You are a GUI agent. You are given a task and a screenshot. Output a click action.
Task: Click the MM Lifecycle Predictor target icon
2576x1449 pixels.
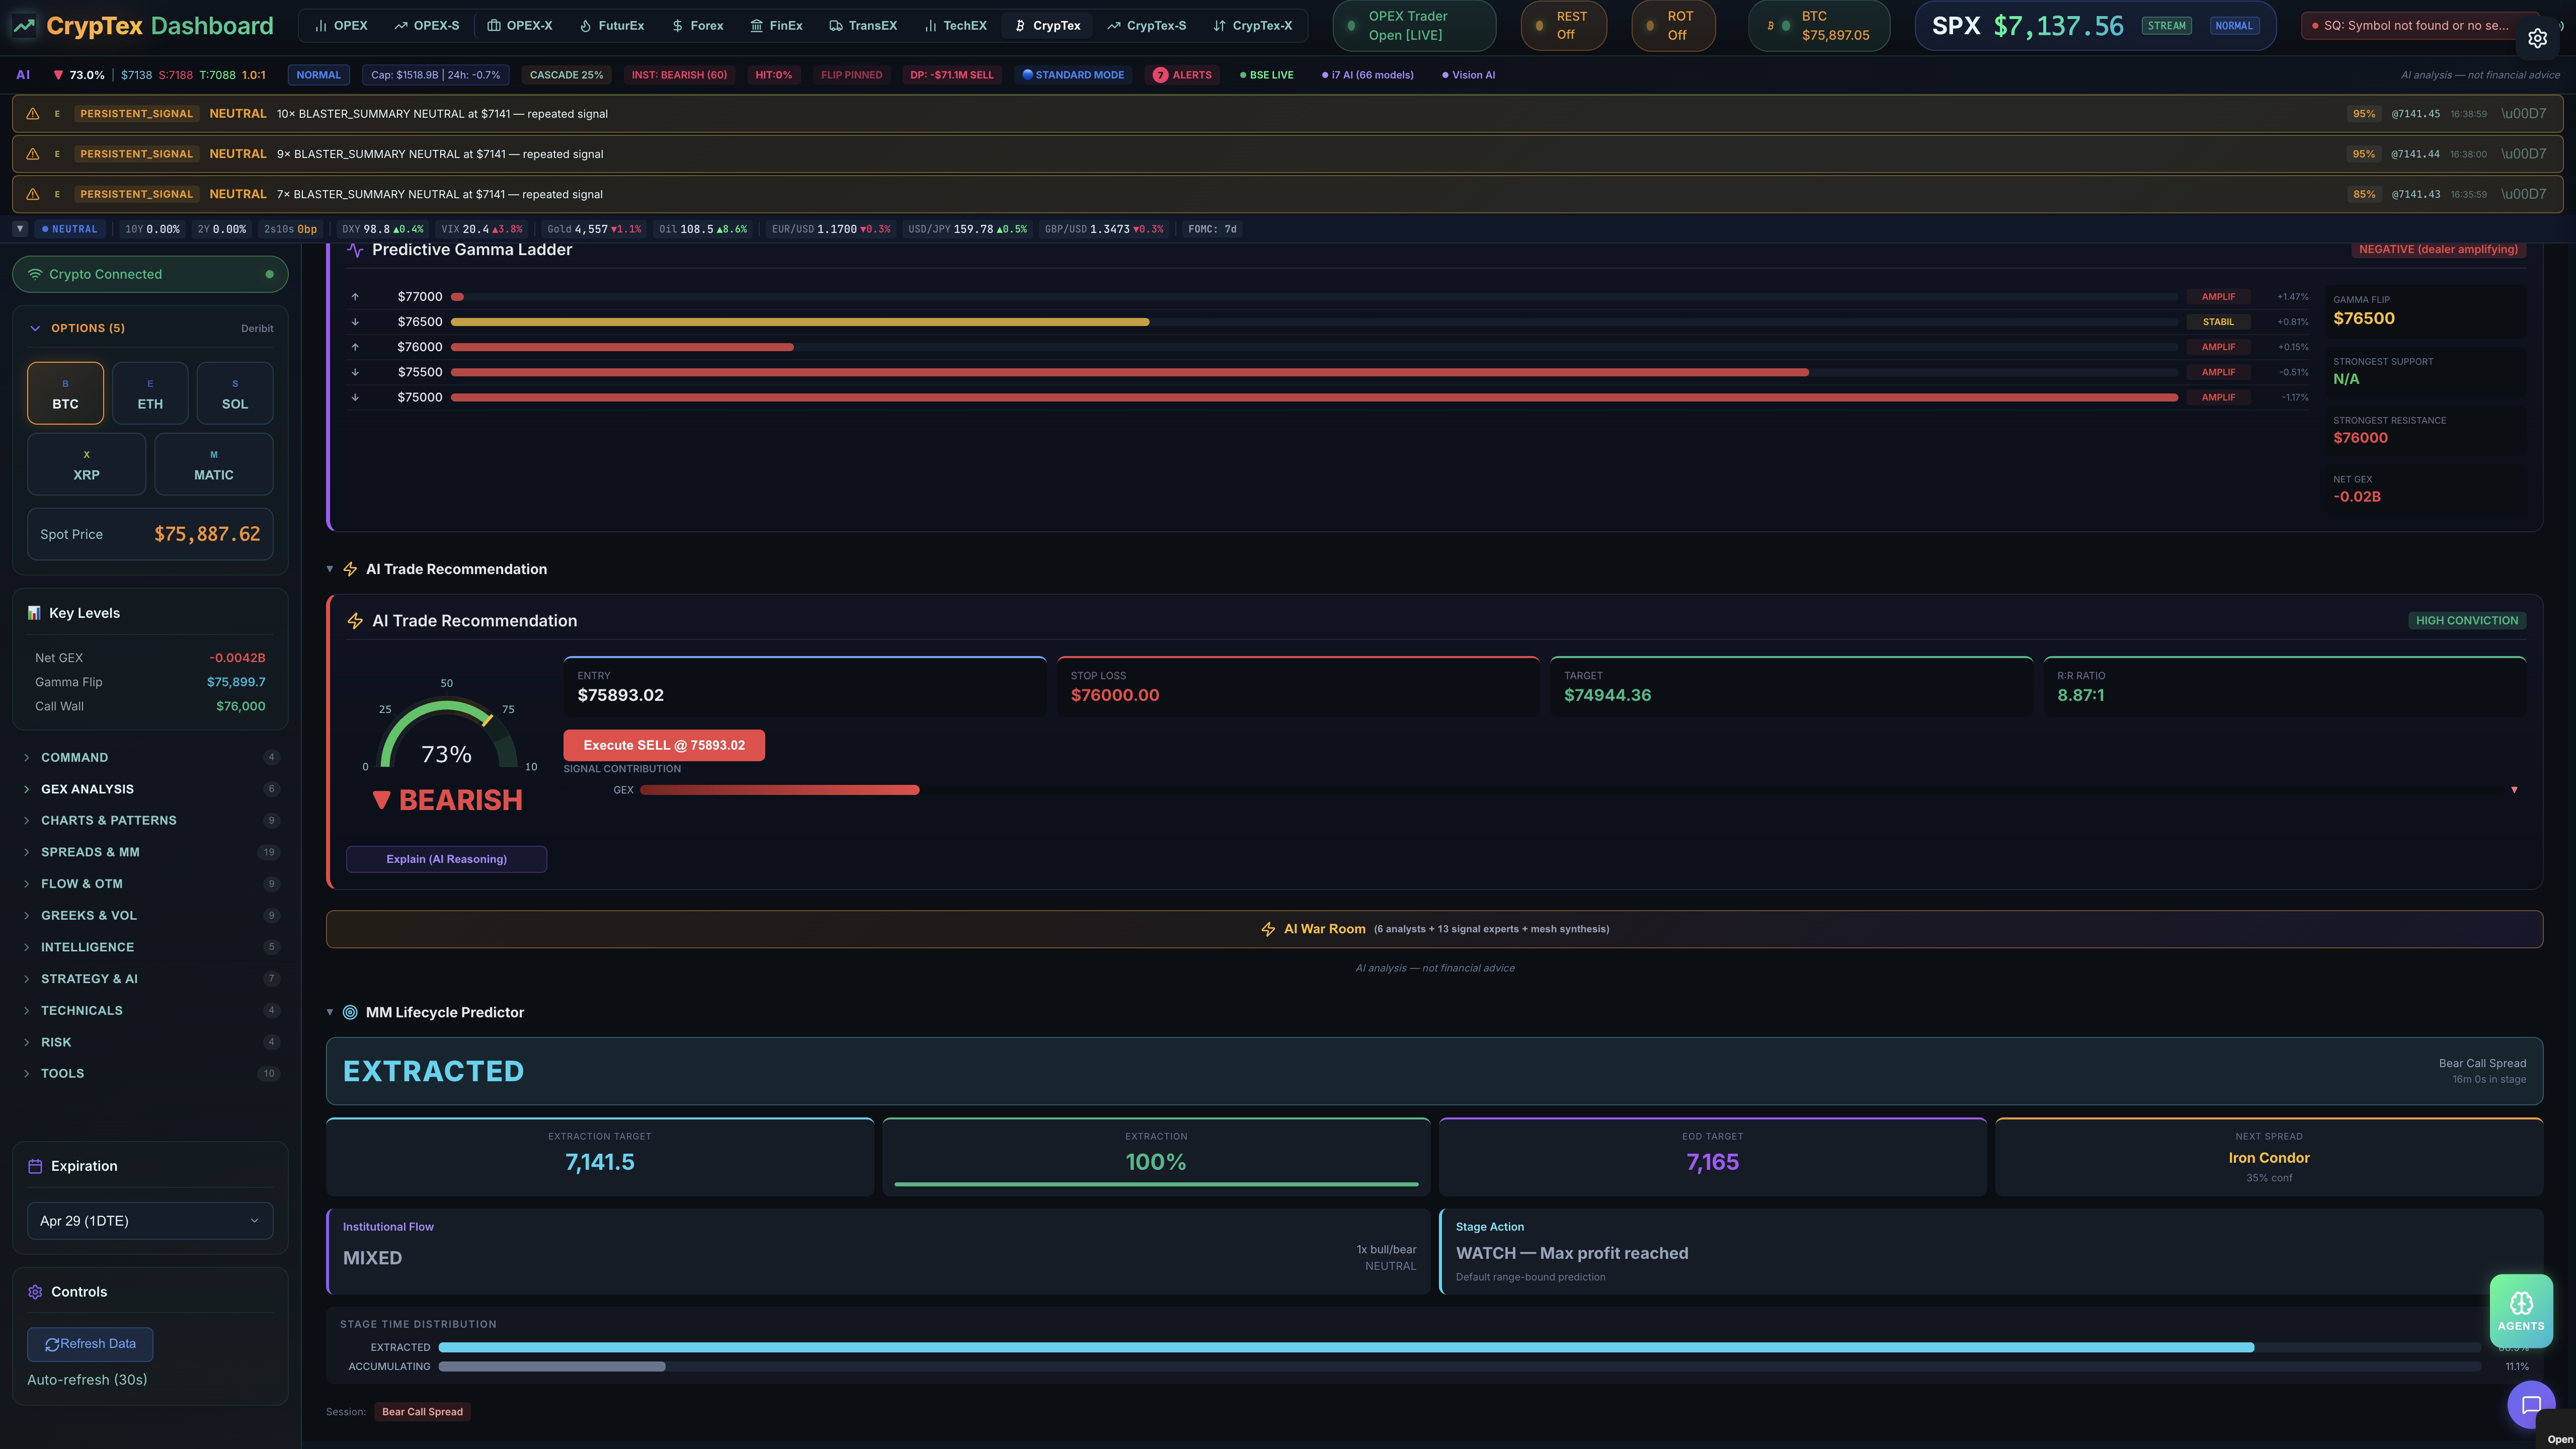click(x=350, y=1012)
